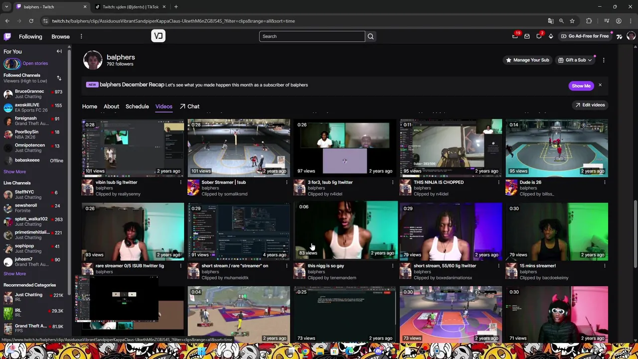Viewport: 638px width, 359px height.
Task: Open the Twitch home logo
Action: [x=7, y=36]
